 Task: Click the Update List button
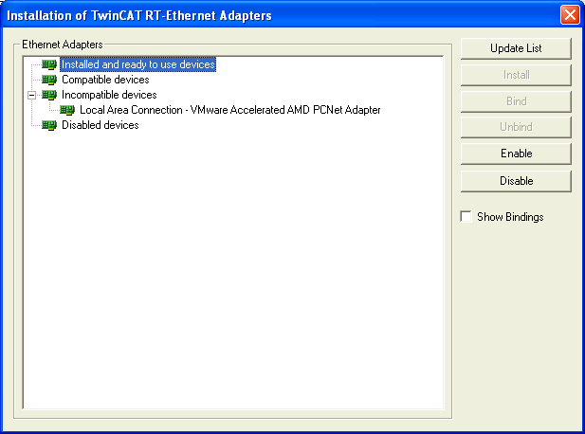516,48
